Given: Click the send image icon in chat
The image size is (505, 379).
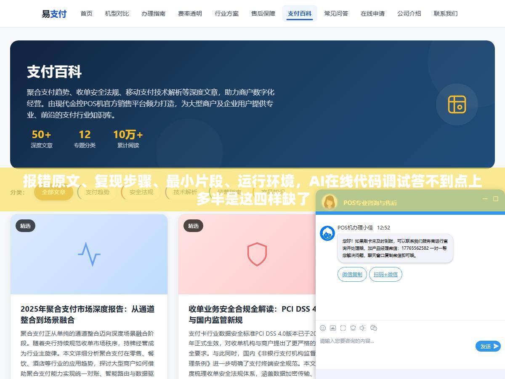Looking at the screenshot, I should (x=333, y=328).
